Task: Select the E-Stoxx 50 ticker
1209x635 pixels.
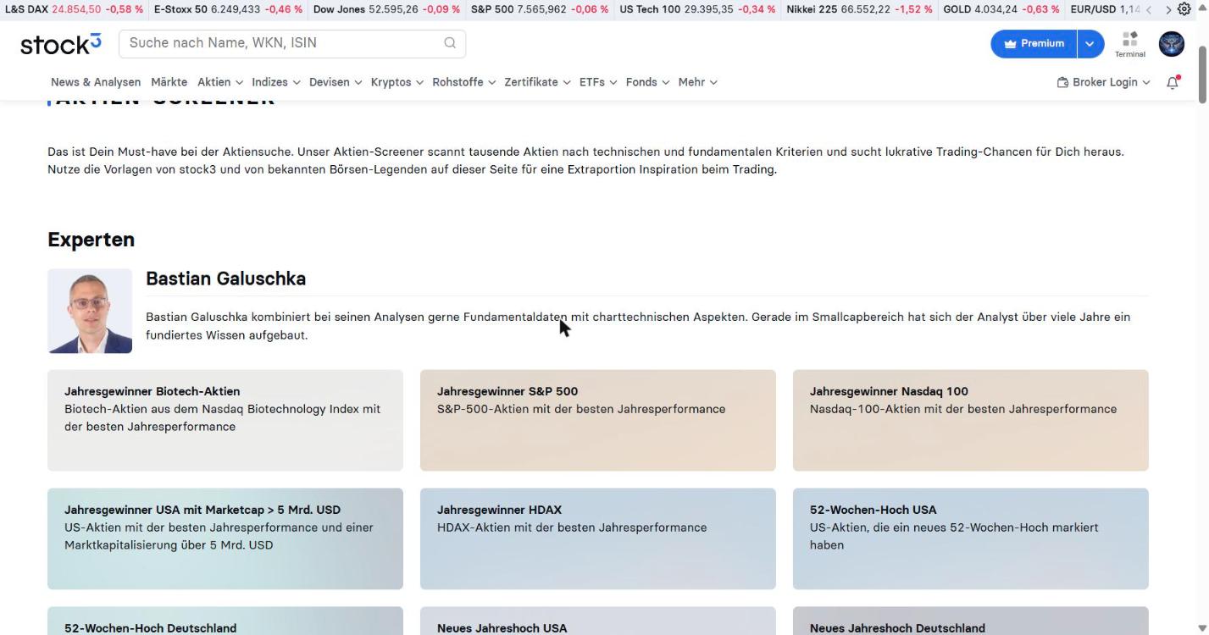Action: (228, 9)
